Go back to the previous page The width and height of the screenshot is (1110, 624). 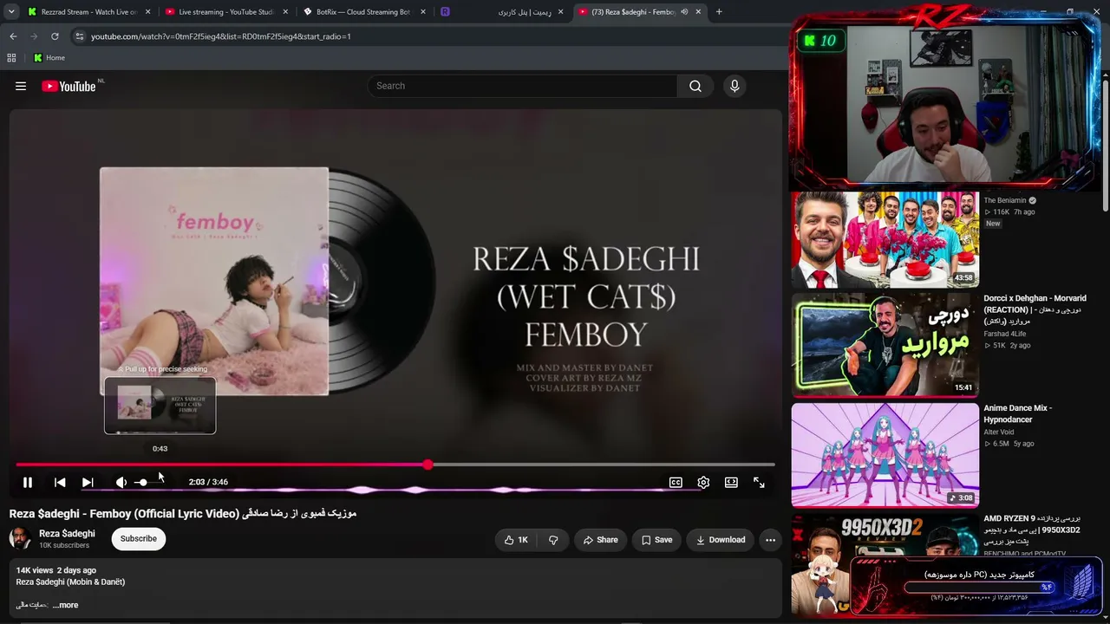pyautogui.click(x=13, y=36)
